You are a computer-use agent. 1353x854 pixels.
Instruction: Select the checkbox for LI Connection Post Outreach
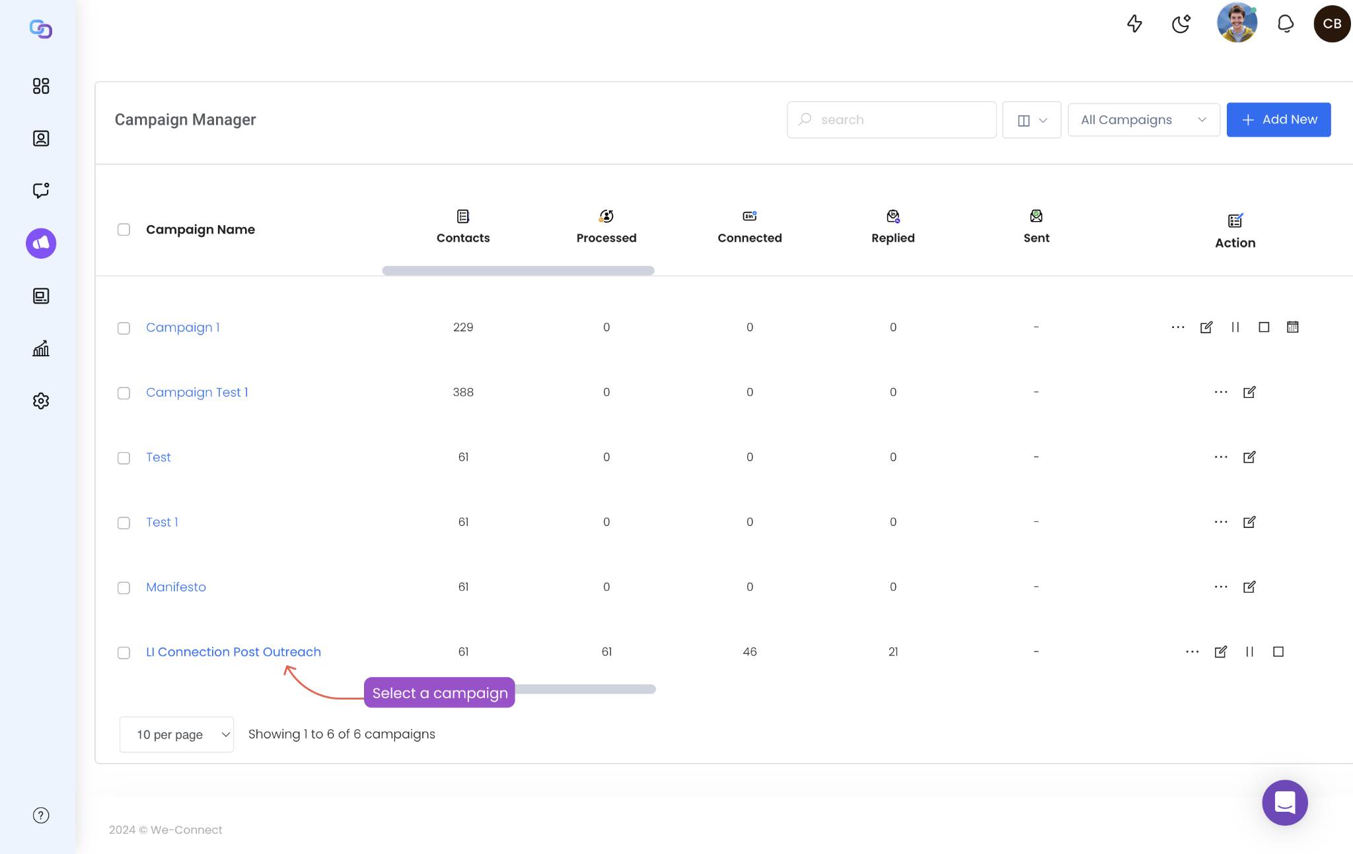pyautogui.click(x=124, y=652)
